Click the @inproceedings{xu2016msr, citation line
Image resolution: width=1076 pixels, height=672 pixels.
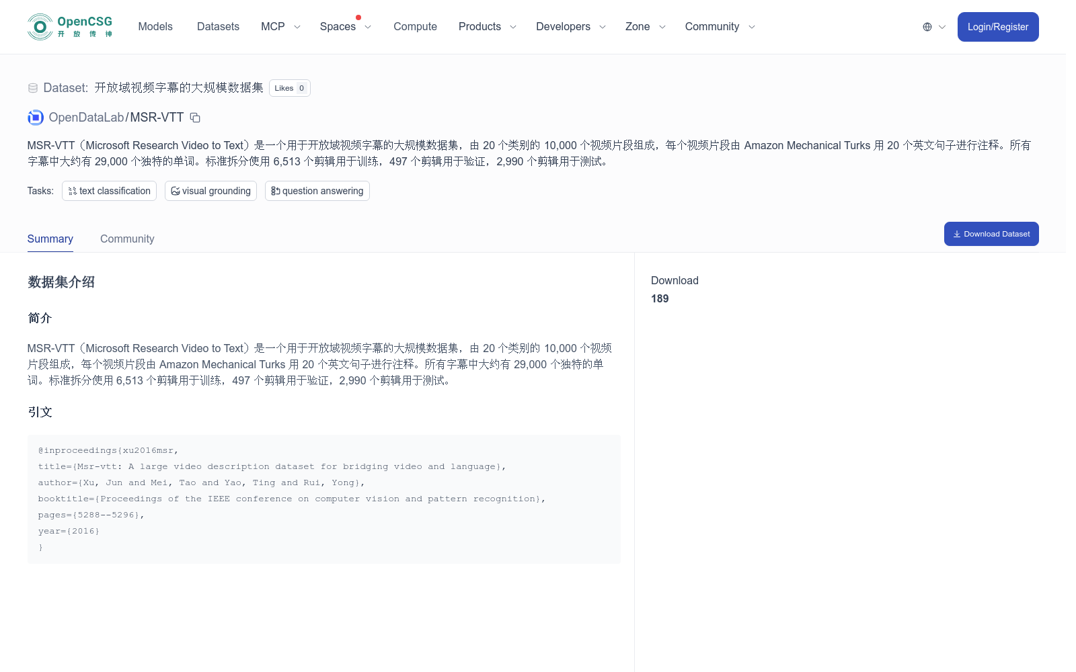(x=108, y=450)
